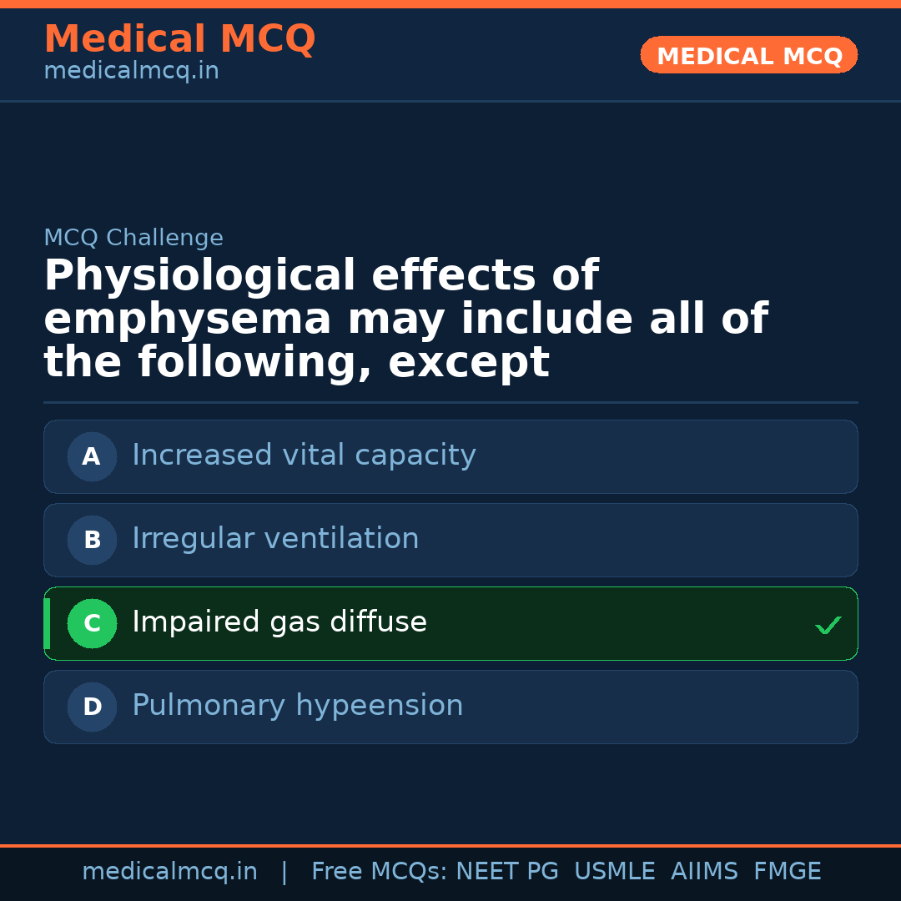The width and height of the screenshot is (901, 901).
Task: Click the green checkmark on option C
Action: (828, 625)
